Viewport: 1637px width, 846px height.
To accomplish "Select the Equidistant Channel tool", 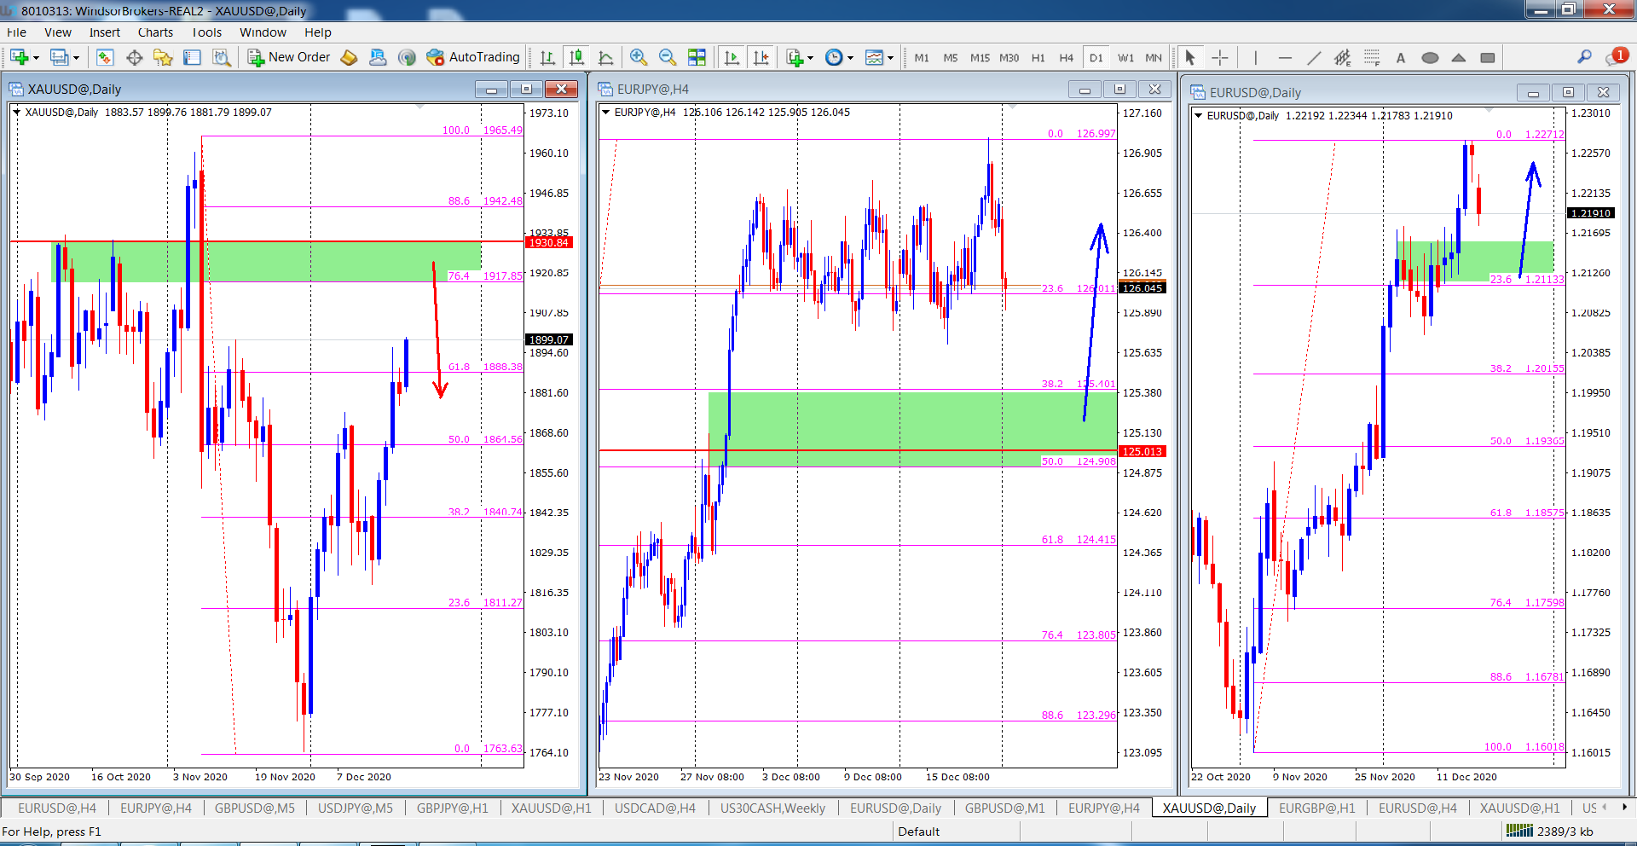I will click(1343, 57).
